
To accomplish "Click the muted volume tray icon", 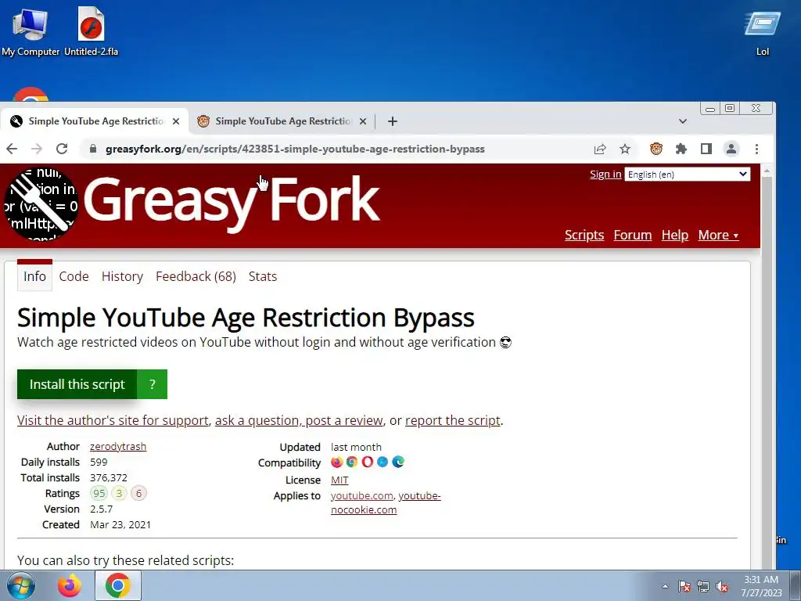I will 722,587.
